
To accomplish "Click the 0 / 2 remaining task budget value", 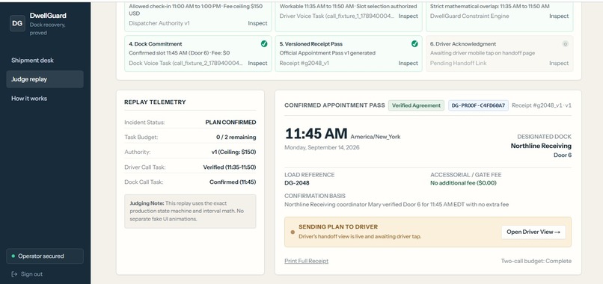I will tap(236, 137).
